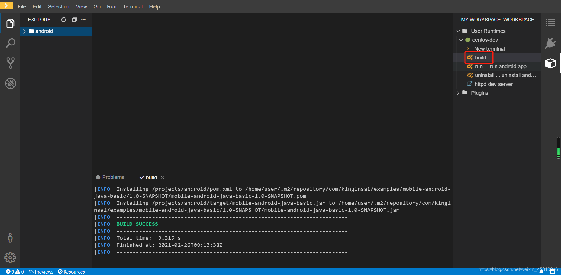Click the run android app gears icon
Viewport: 561px width, 275px height.
[x=470, y=66]
